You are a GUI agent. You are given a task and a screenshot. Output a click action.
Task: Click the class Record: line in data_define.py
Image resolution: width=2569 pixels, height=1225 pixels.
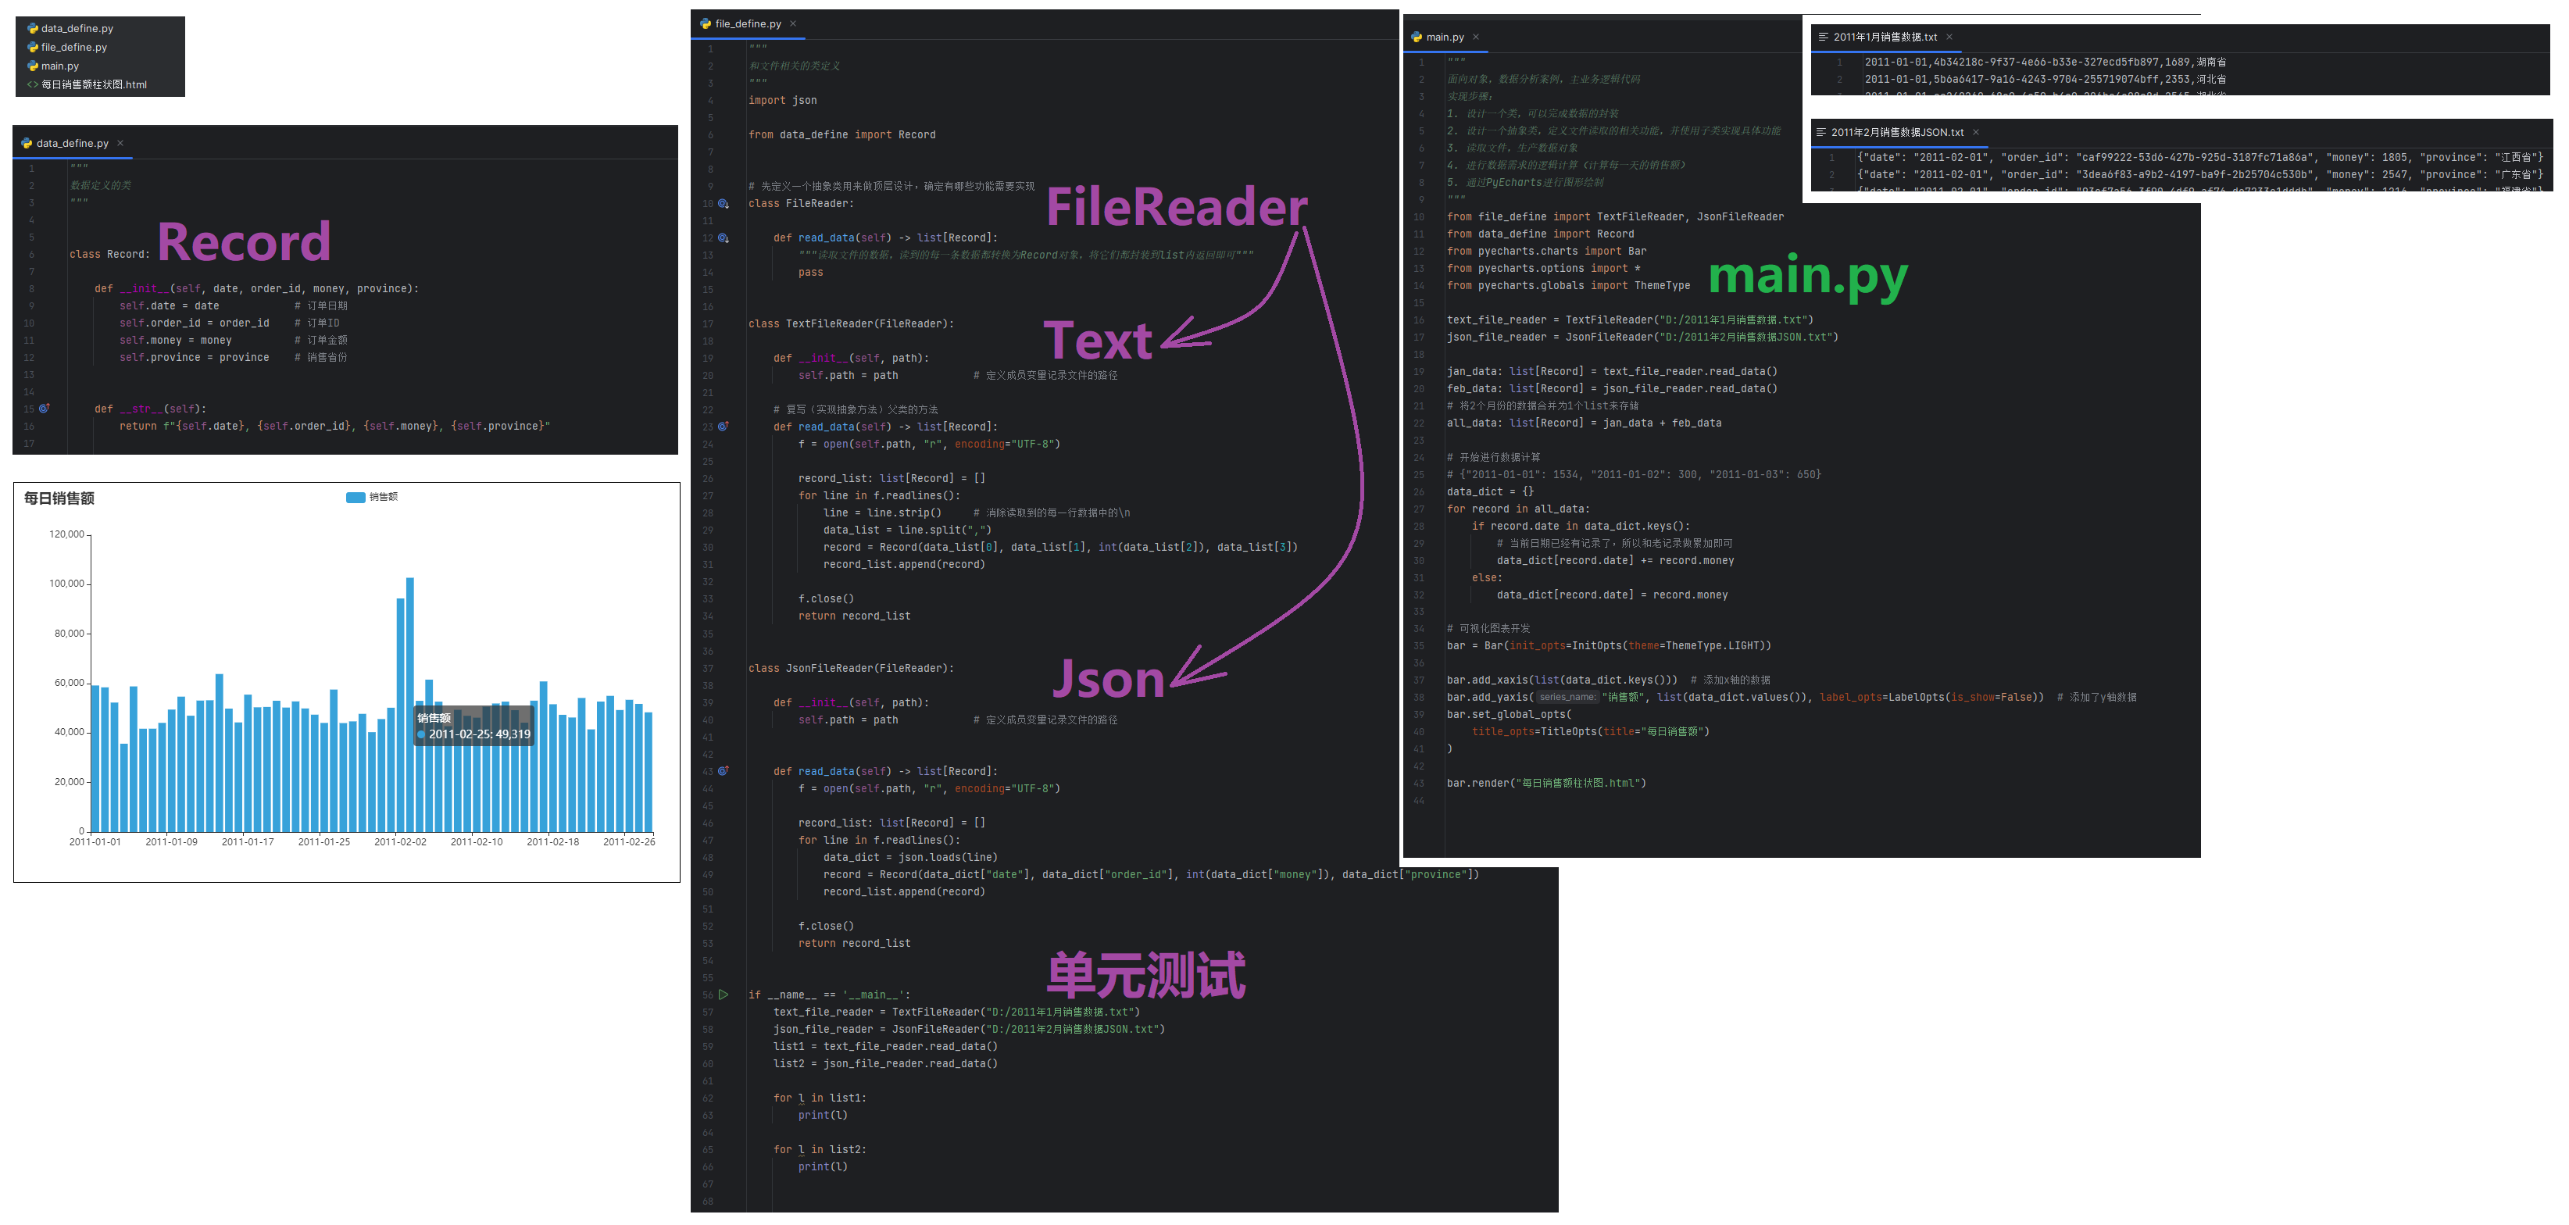click(x=109, y=255)
